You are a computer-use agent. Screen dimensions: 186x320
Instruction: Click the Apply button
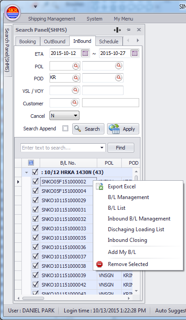pos(123,129)
